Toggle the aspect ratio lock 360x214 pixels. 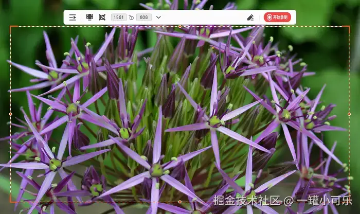tap(131, 17)
